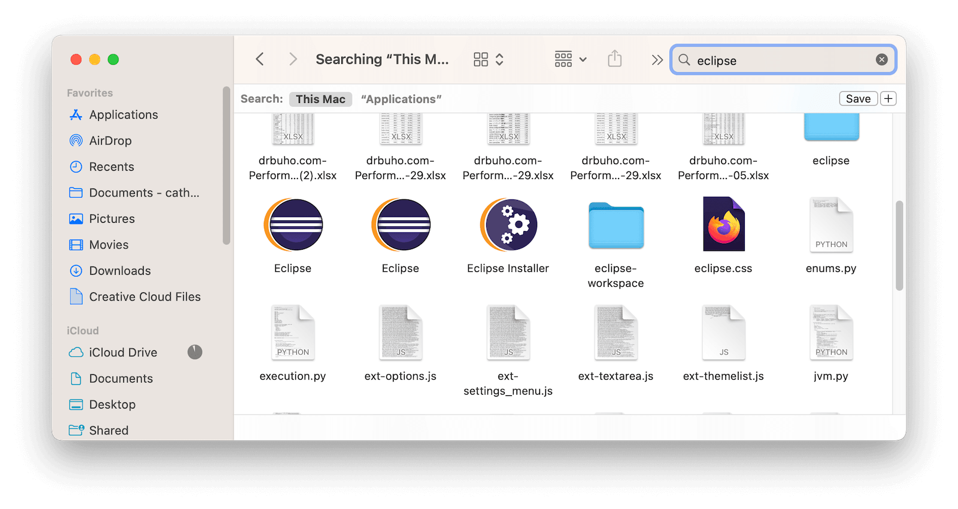The width and height of the screenshot is (958, 509).
Task: Click the sidebar vertical scrollbar
Action: click(x=226, y=166)
